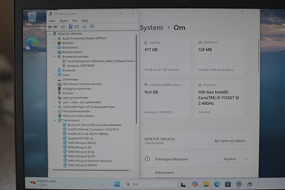Screen dimensions: 285x190
Task: Click the blue Help icon in Device Manager toolbar
Action: point(70,27)
